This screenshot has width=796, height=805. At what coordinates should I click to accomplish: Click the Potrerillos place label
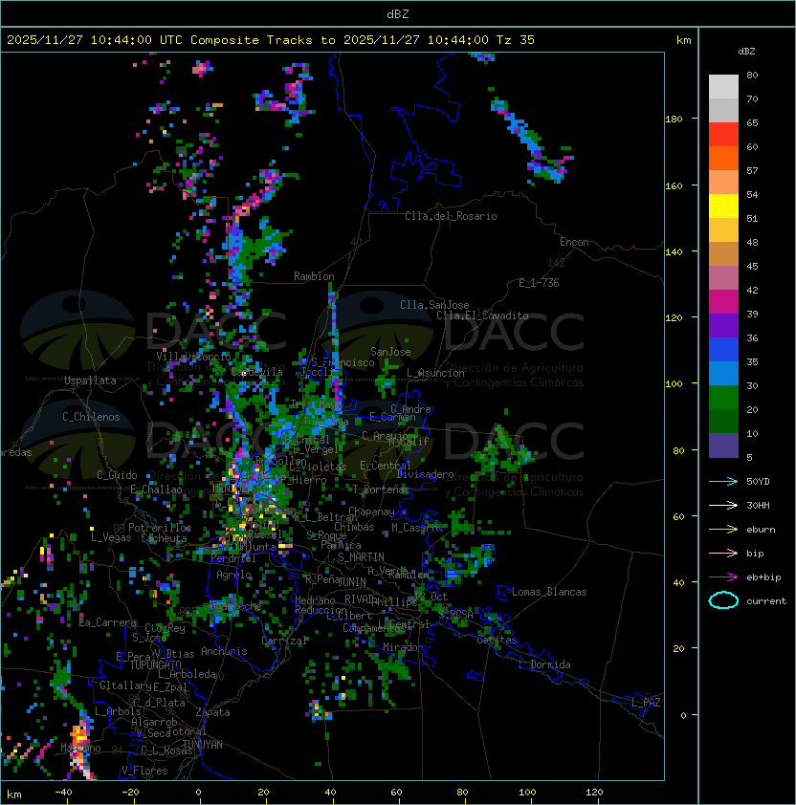click(160, 528)
